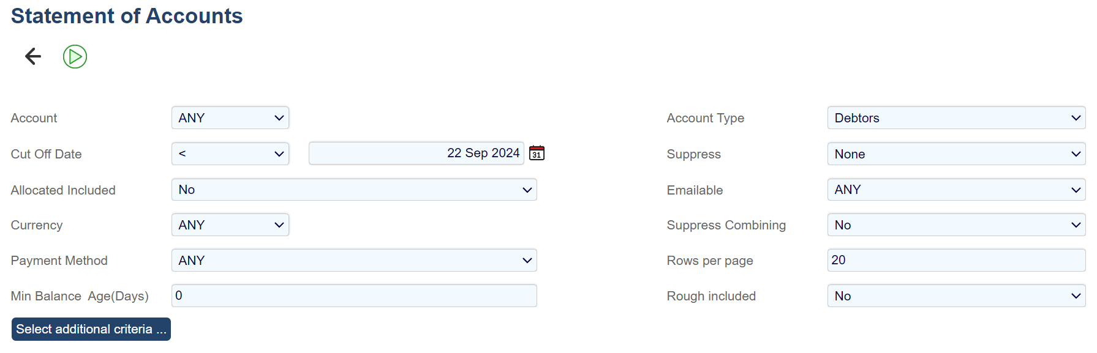Focus the Min Balance Age(Days) field

[x=353, y=295]
